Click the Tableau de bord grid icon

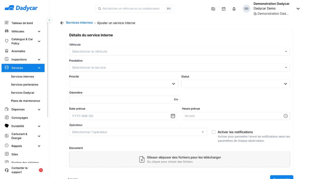(7, 23)
